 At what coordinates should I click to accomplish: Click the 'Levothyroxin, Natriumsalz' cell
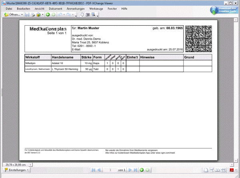click(x=38, y=69)
